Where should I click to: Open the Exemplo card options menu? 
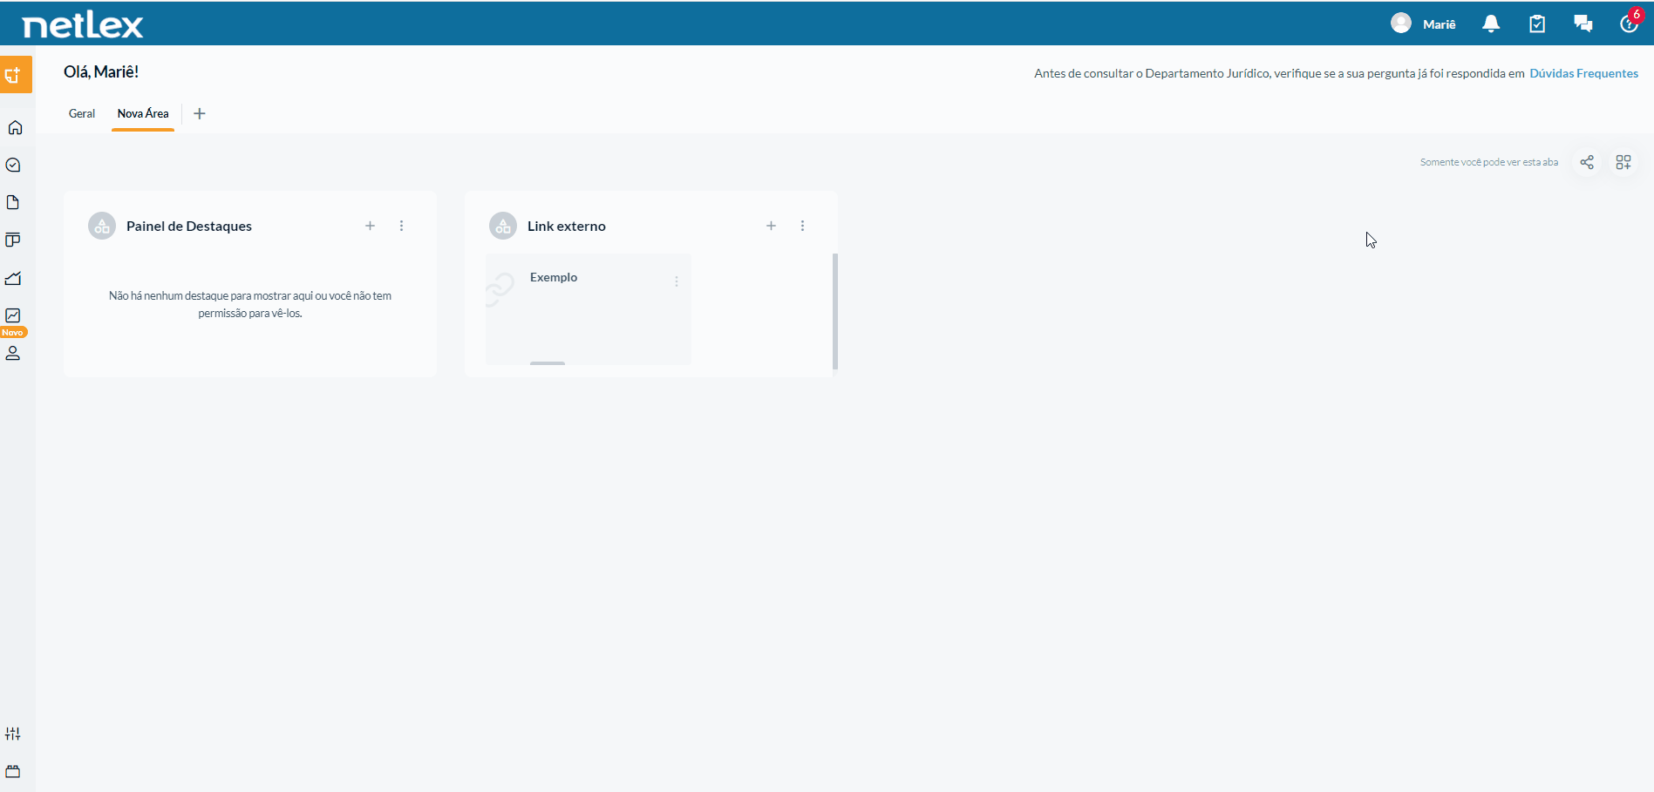click(x=677, y=281)
